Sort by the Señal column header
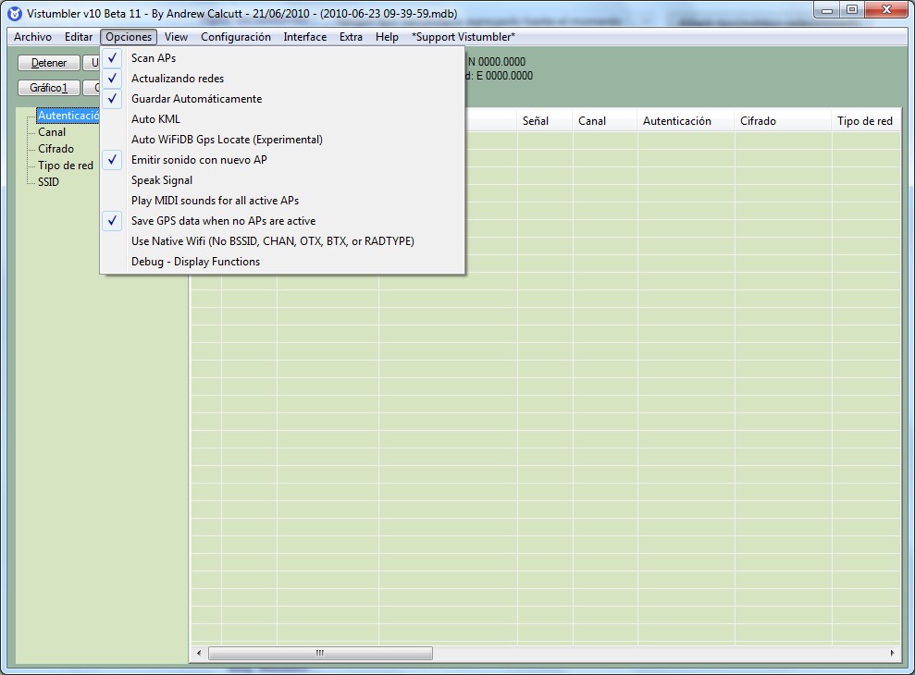 544,121
